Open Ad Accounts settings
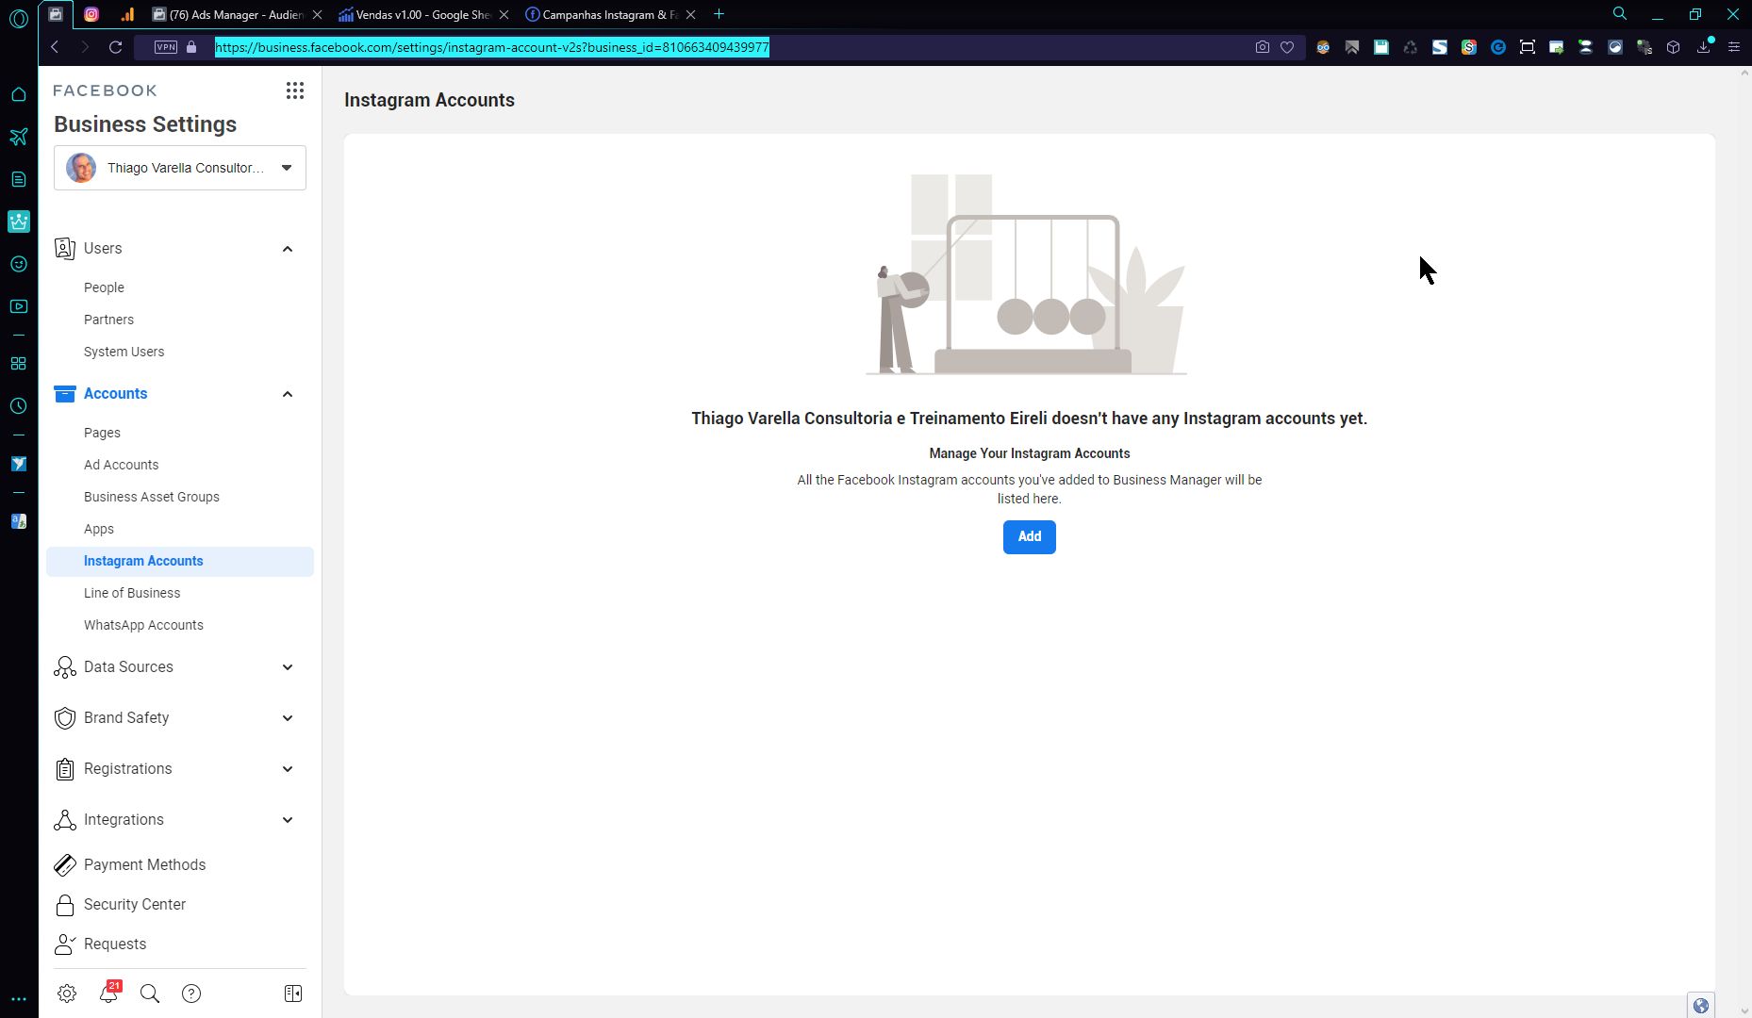The width and height of the screenshot is (1752, 1018). click(x=121, y=465)
